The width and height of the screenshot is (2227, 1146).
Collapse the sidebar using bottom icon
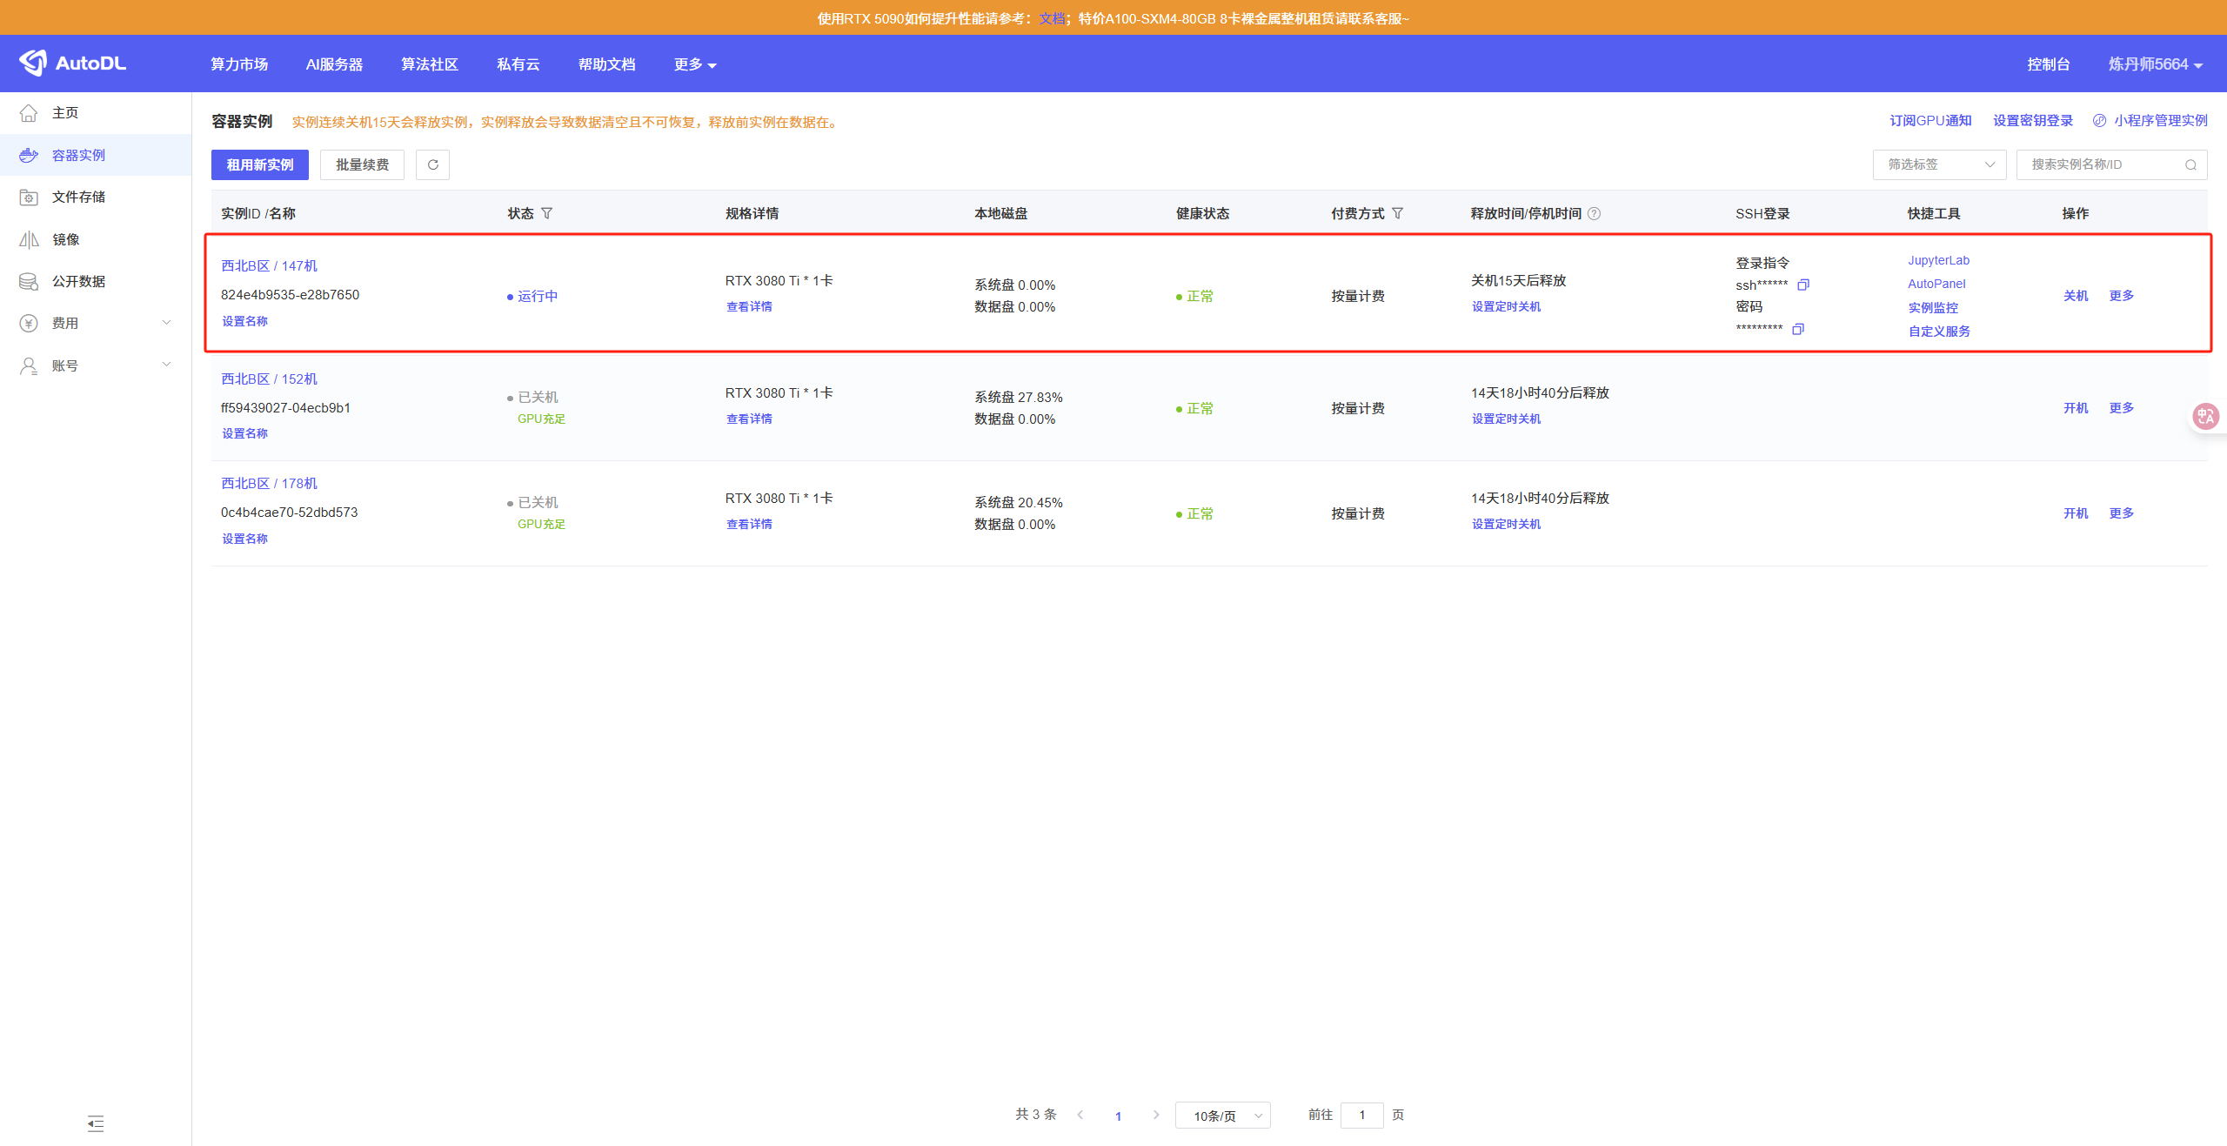click(x=96, y=1123)
